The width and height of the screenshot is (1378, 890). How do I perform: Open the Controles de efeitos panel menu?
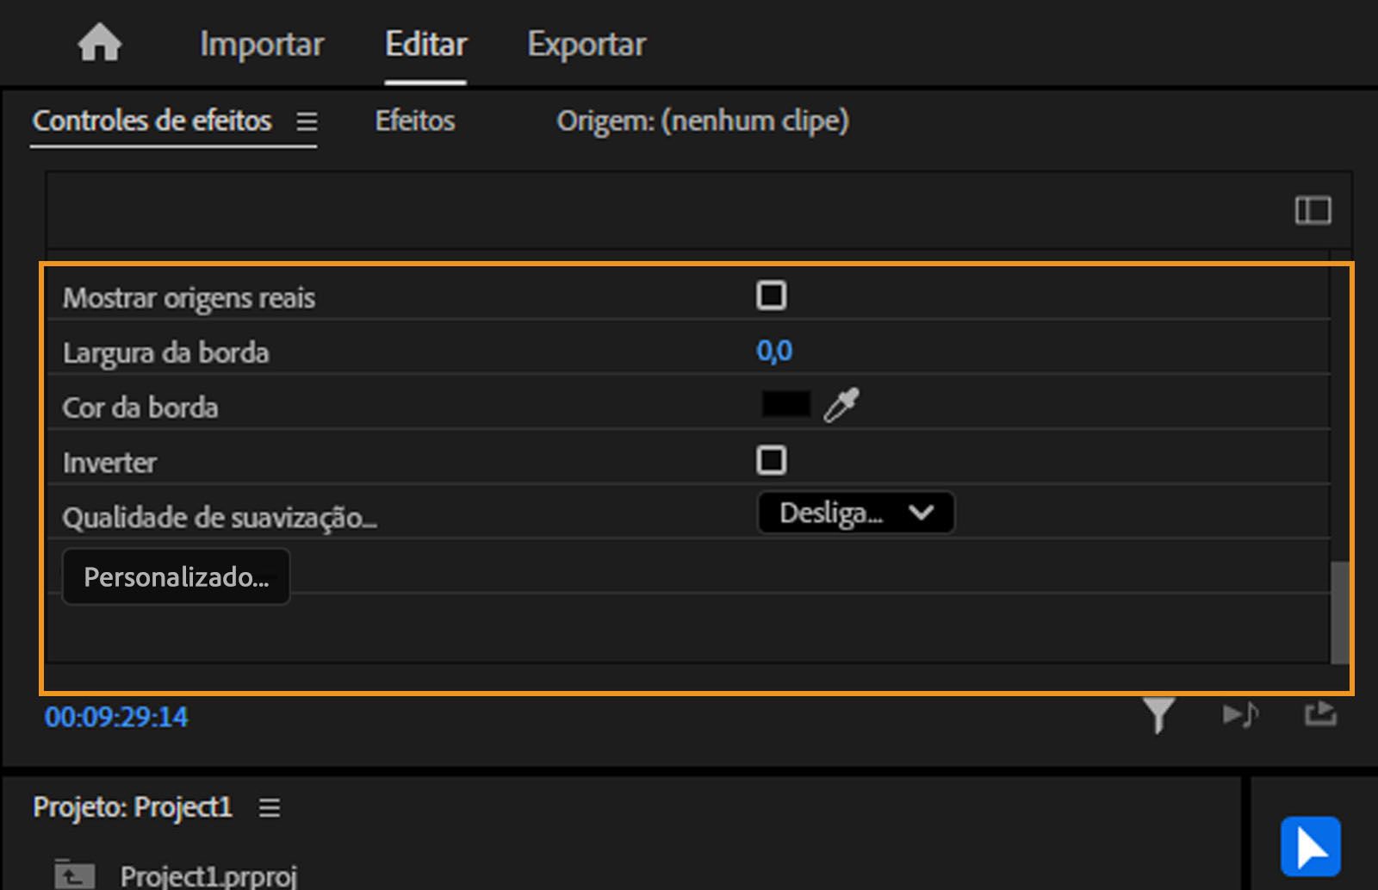coord(307,121)
